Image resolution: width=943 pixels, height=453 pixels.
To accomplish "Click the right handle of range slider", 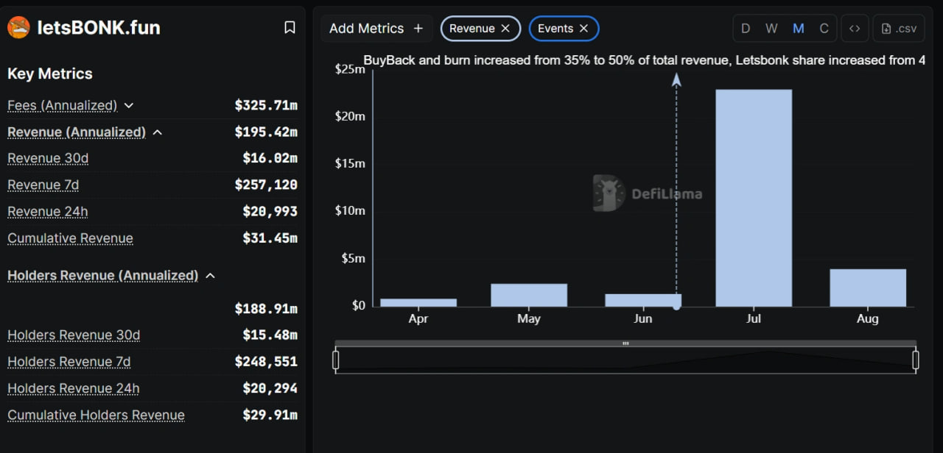I will tap(916, 360).
